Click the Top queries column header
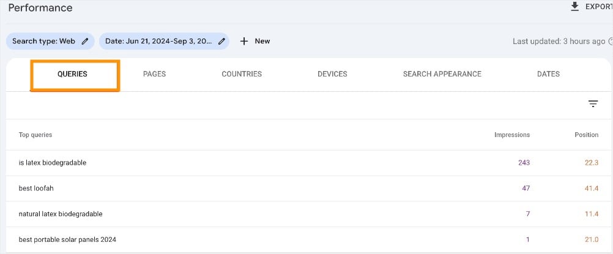 (35, 135)
